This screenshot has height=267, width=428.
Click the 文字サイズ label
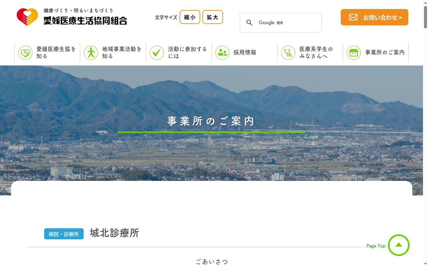tap(166, 17)
